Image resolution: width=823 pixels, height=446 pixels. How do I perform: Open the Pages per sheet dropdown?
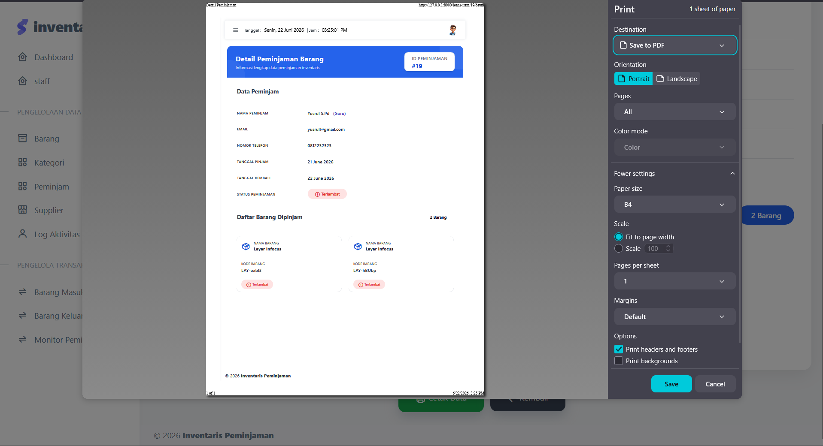[x=675, y=281]
